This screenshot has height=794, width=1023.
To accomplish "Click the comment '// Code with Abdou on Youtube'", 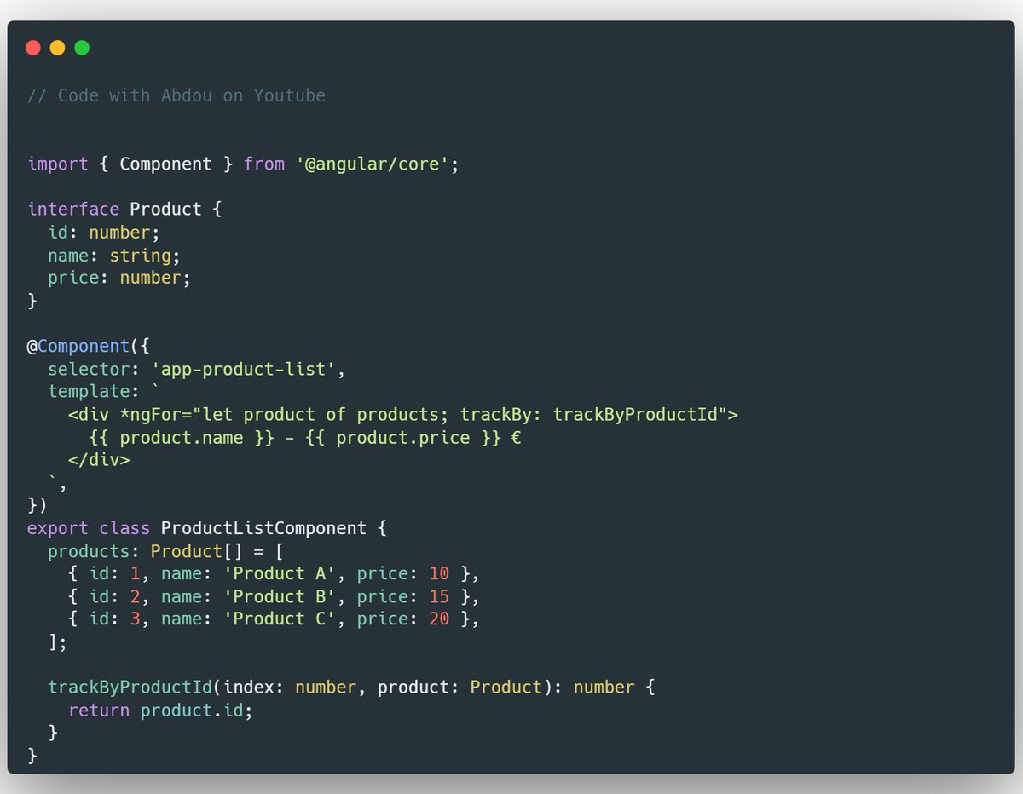I will [176, 95].
